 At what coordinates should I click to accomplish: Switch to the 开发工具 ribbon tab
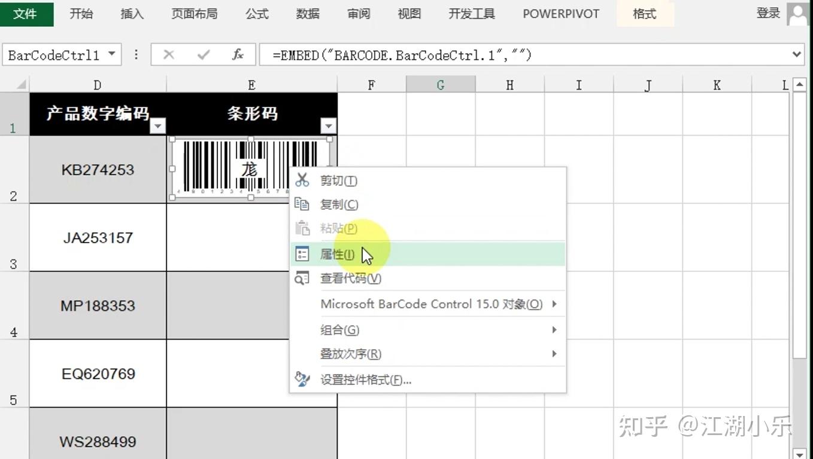coord(471,14)
